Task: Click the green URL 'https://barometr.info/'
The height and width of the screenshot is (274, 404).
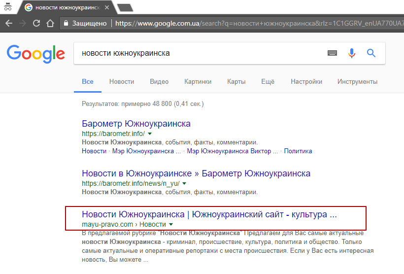Action: [113, 134]
